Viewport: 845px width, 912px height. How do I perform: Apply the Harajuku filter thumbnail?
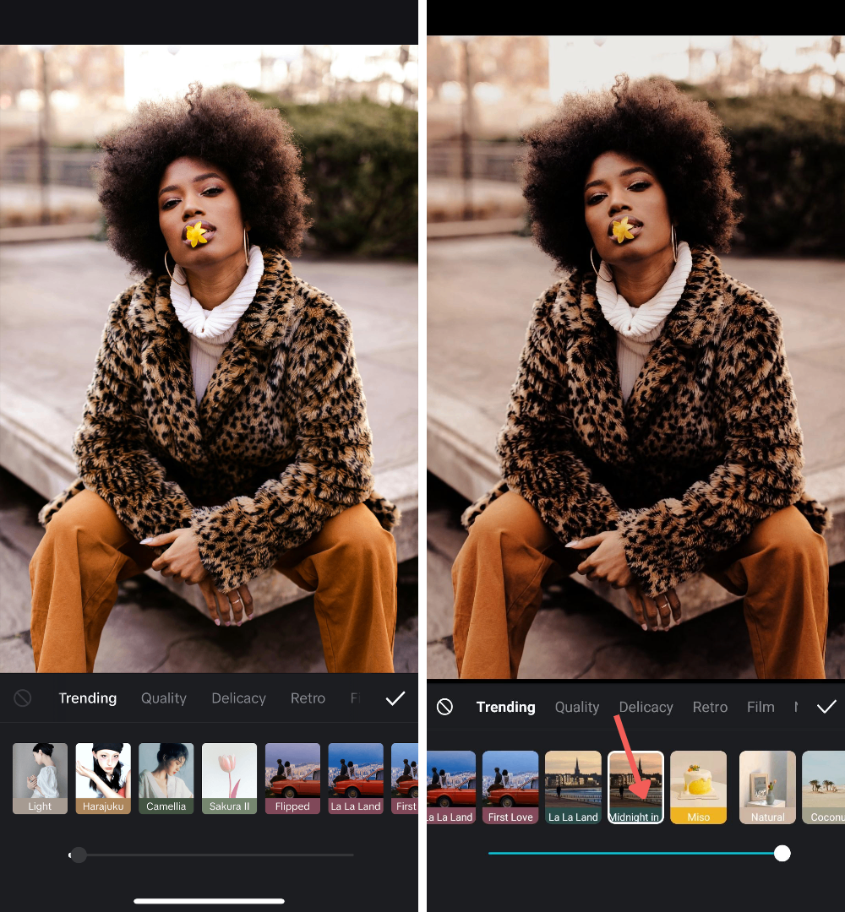[103, 779]
